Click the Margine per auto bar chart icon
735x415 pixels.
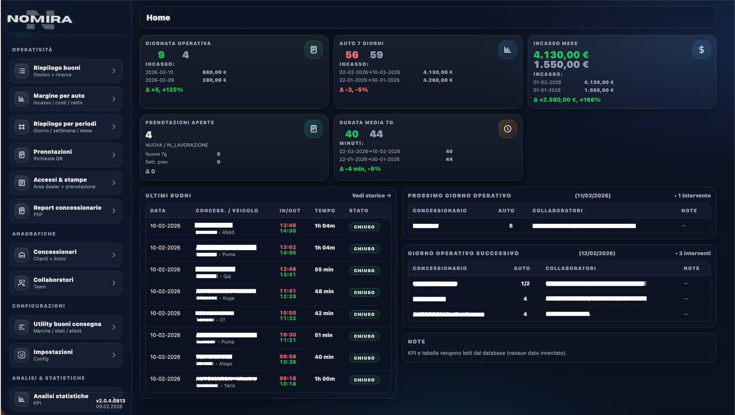(x=22, y=99)
